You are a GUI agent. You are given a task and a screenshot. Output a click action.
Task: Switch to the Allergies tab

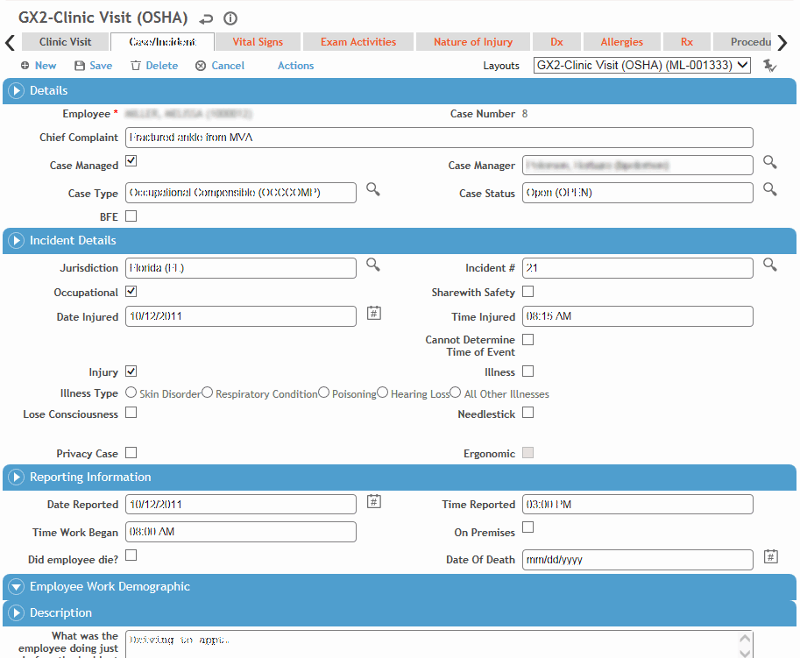pos(621,42)
